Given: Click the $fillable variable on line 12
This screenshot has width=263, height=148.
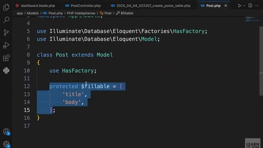Looking at the screenshot, I should [95, 86].
